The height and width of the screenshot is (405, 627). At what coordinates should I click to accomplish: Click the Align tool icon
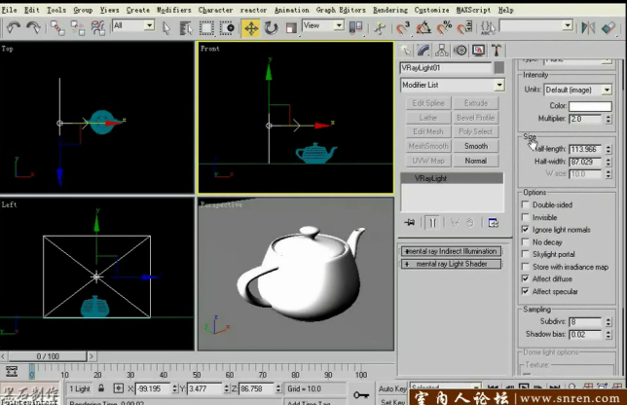pyautogui.click(x=609, y=28)
